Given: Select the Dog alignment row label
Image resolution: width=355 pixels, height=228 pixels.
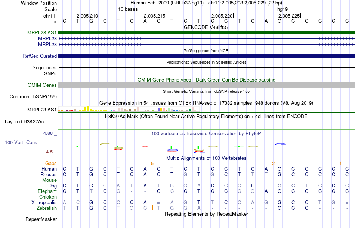Looking at the screenshot, I should click(x=52, y=186).
